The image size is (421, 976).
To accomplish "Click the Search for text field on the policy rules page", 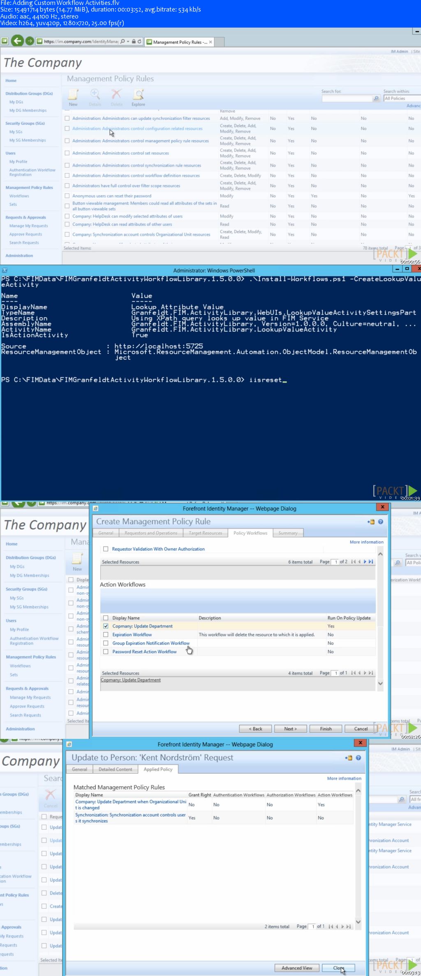I will coord(347,98).
